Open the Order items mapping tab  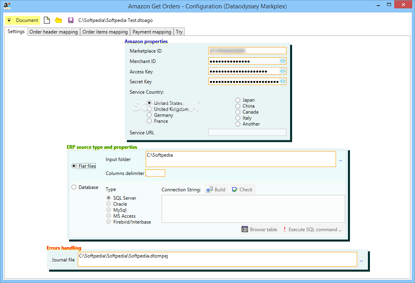(105, 32)
